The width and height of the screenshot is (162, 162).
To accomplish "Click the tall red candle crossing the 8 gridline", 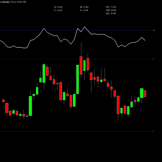I will pos(81,65).
